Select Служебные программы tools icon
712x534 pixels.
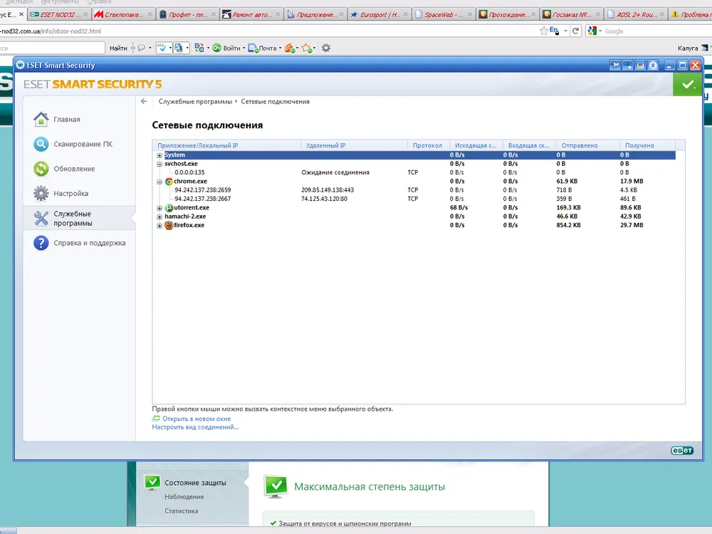point(41,219)
